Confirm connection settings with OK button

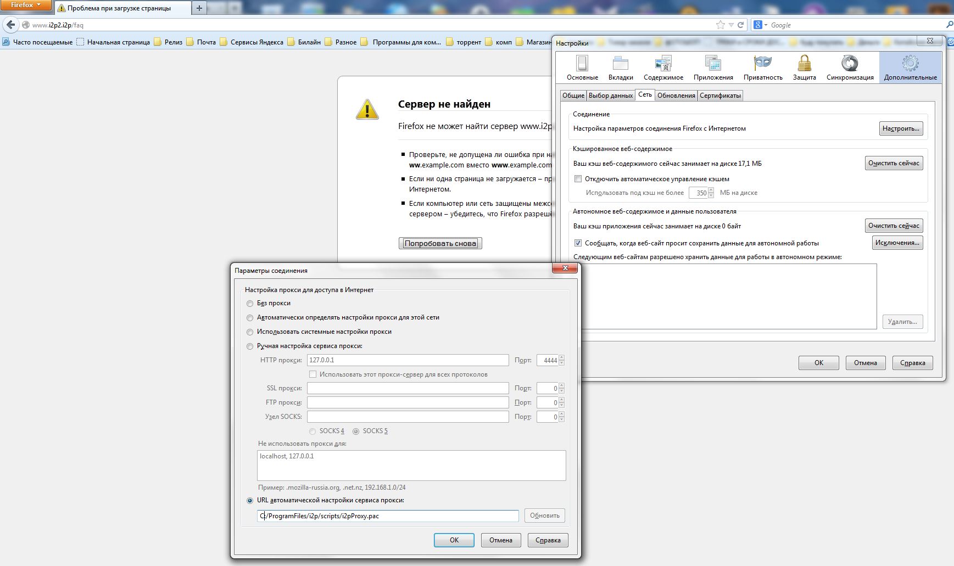click(454, 540)
